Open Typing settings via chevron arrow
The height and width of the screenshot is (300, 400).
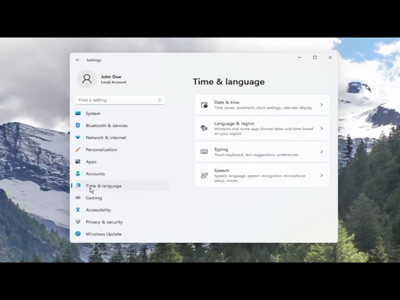click(x=322, y=152)
